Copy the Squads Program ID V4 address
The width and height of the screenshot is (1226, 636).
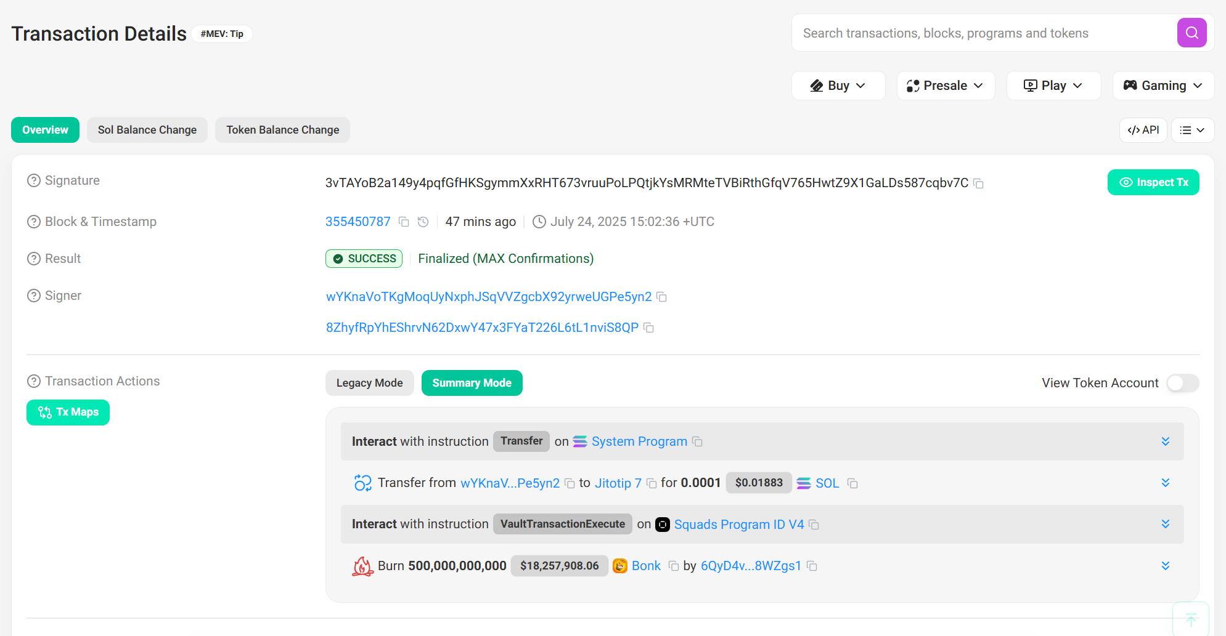[x=814, y=525]
